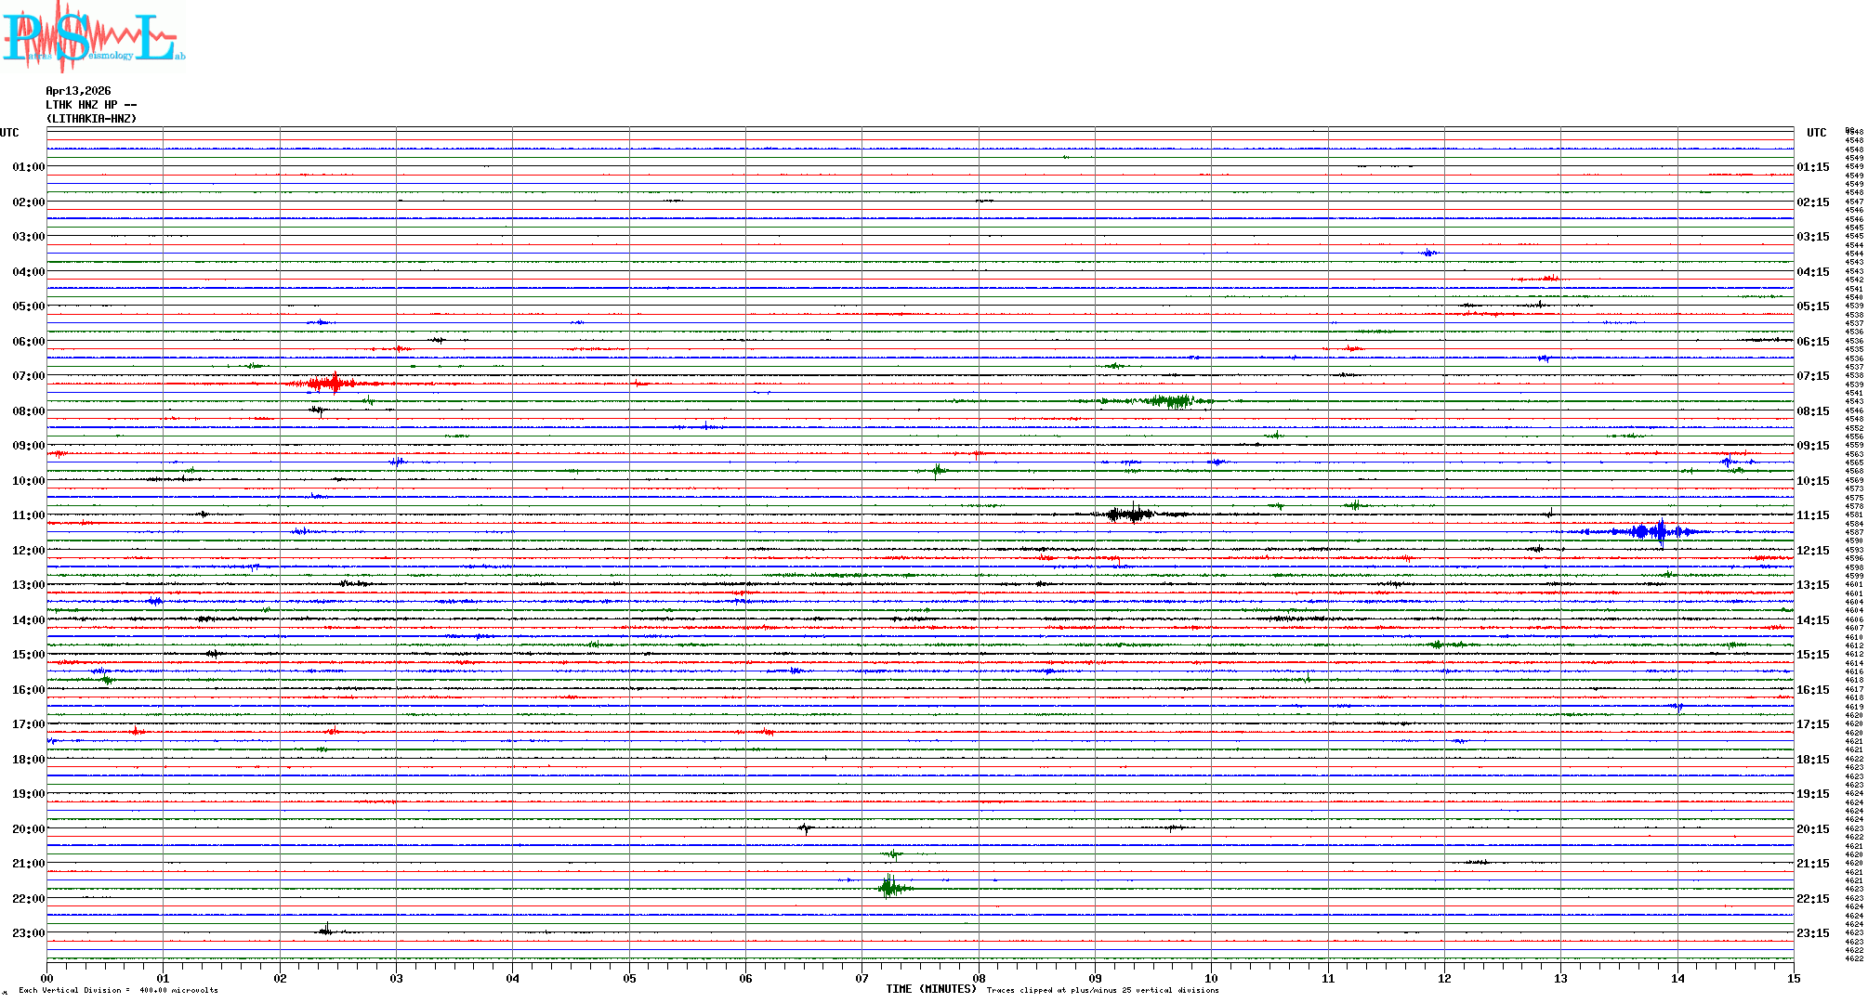Click the 22:00 hour label on left axis
Screen dimensions: 1868x1003
coord(28,899)
